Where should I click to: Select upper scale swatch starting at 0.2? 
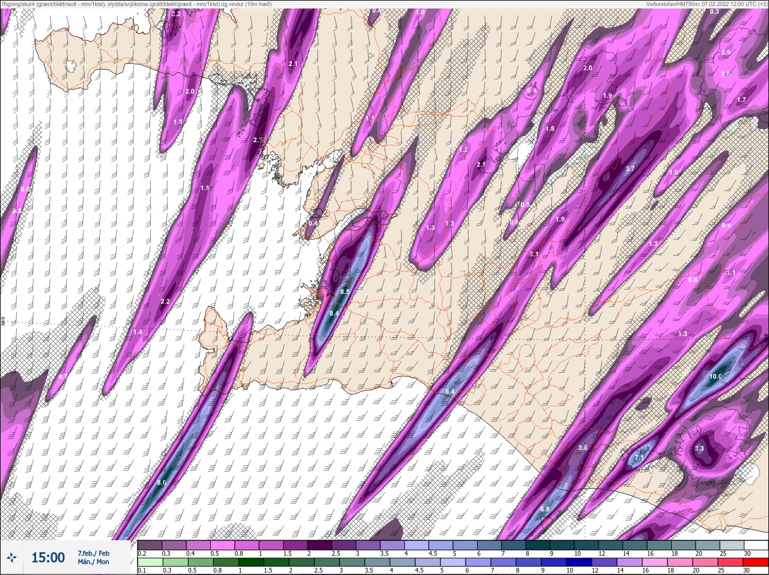click(x=150, y=545)
